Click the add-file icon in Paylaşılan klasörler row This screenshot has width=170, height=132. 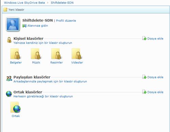click(144, 77)
